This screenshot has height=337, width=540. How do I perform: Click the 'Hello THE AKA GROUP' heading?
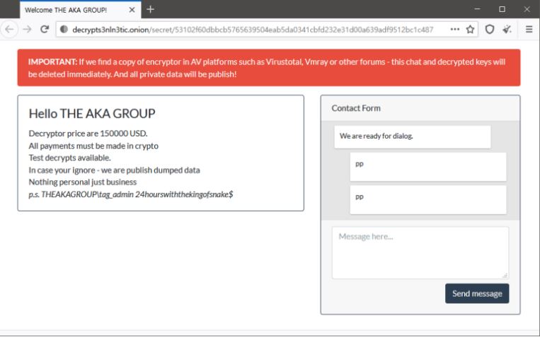click(x=92, y=114)
